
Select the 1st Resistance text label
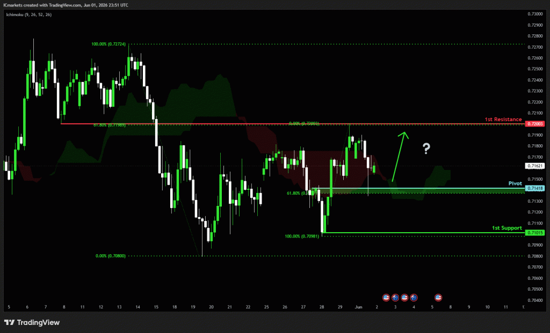click(503, 120)
